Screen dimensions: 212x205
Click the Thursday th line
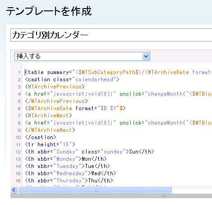click(69, 181)
